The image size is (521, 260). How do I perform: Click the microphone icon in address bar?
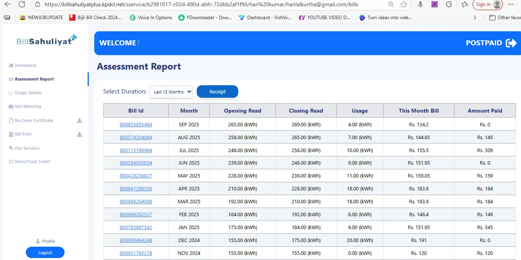click(x=420, y=4)
